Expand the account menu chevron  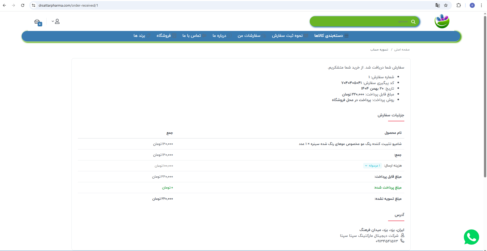pyautogui.click(x=53, y=21)
